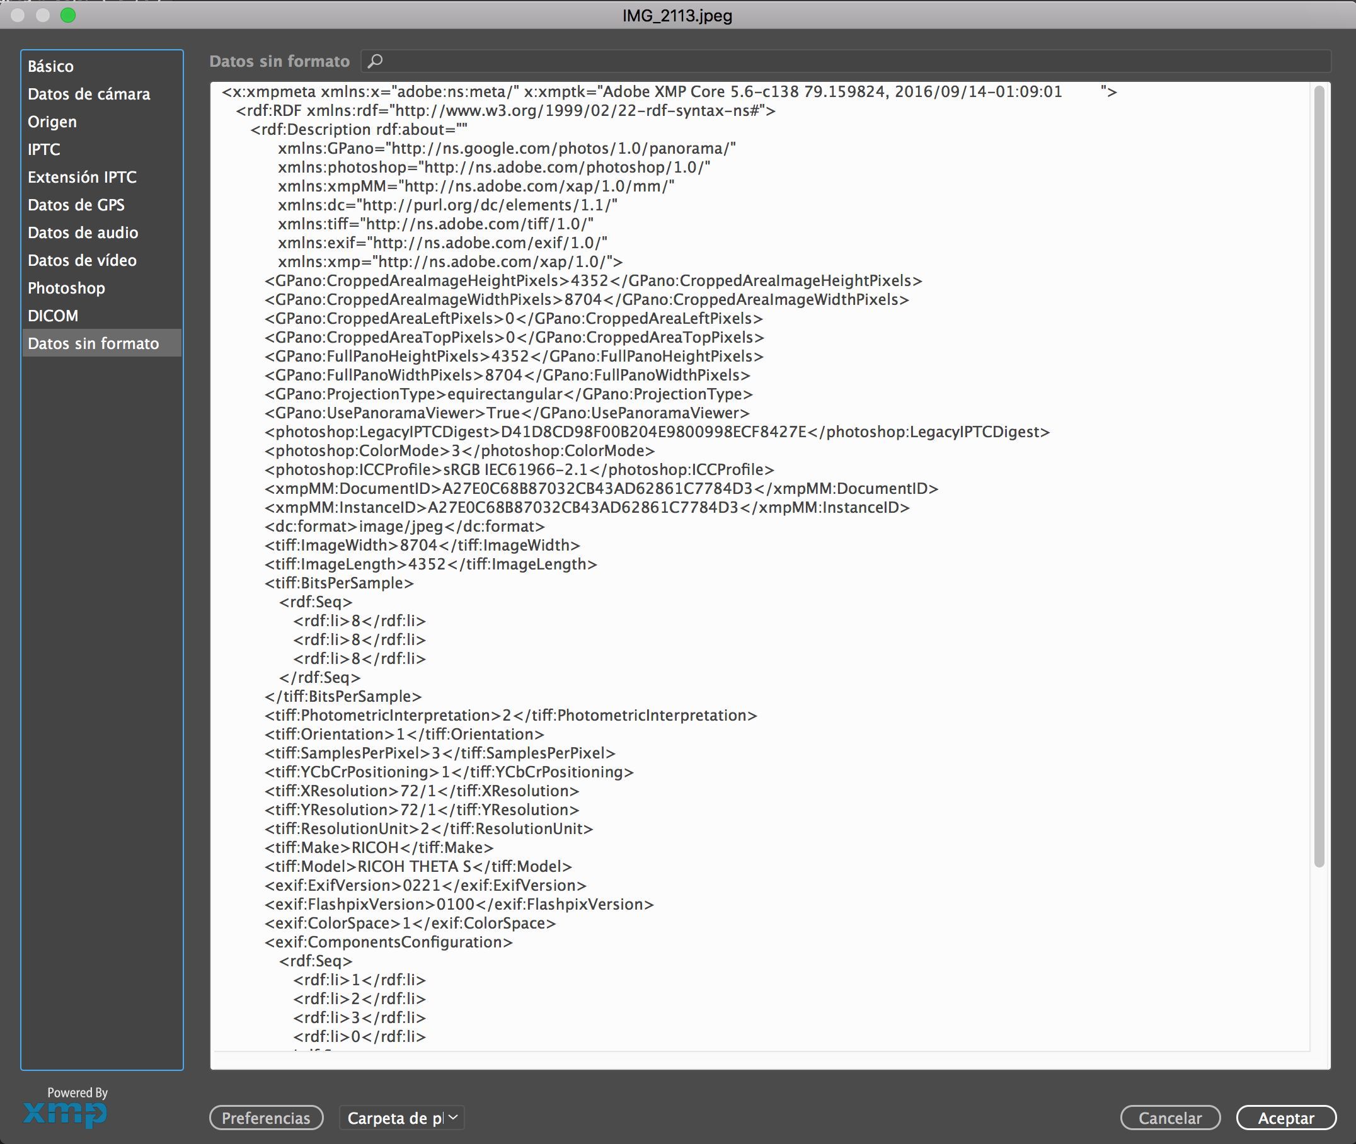This screenshot has width=1356, height=1144.
Task: Expand the Carpeta de plantillas dropdown
Action: (x=401, y=1118)
